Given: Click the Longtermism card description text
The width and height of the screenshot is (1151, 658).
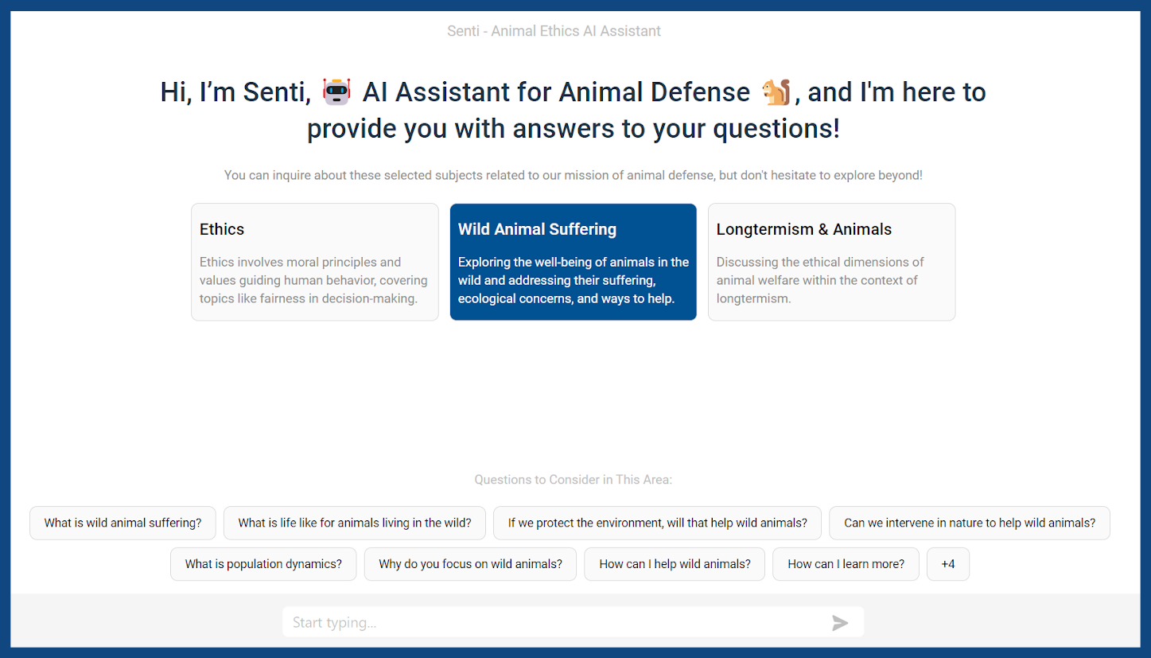Looking at the screenshot, I should click(x=820, y=280).
